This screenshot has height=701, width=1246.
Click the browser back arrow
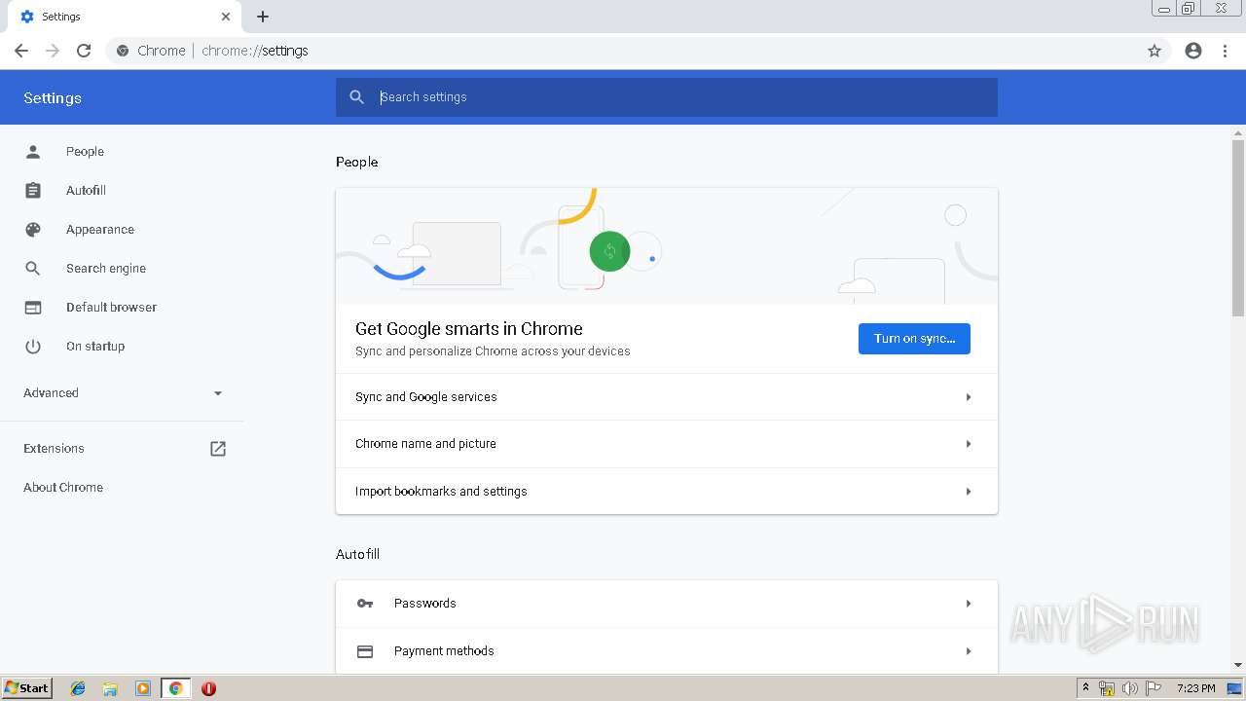pos(21,51)
